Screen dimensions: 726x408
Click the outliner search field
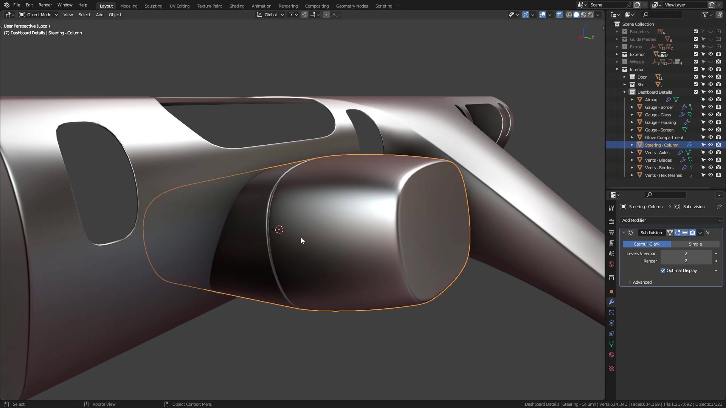coord(662,15)
